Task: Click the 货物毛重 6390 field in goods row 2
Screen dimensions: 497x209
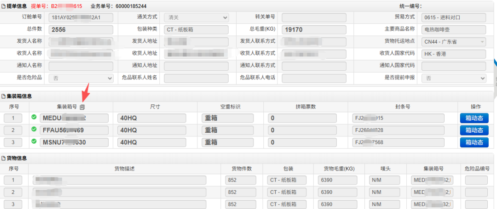Action: coord(338,192)
